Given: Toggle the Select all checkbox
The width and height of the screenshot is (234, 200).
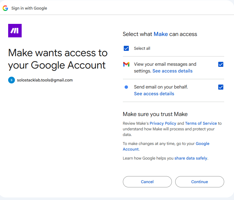Looking at the screenshot, I should click(126, 48).
